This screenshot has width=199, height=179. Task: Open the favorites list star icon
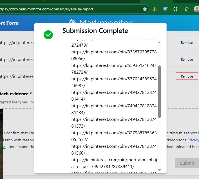tap(187, 9)
